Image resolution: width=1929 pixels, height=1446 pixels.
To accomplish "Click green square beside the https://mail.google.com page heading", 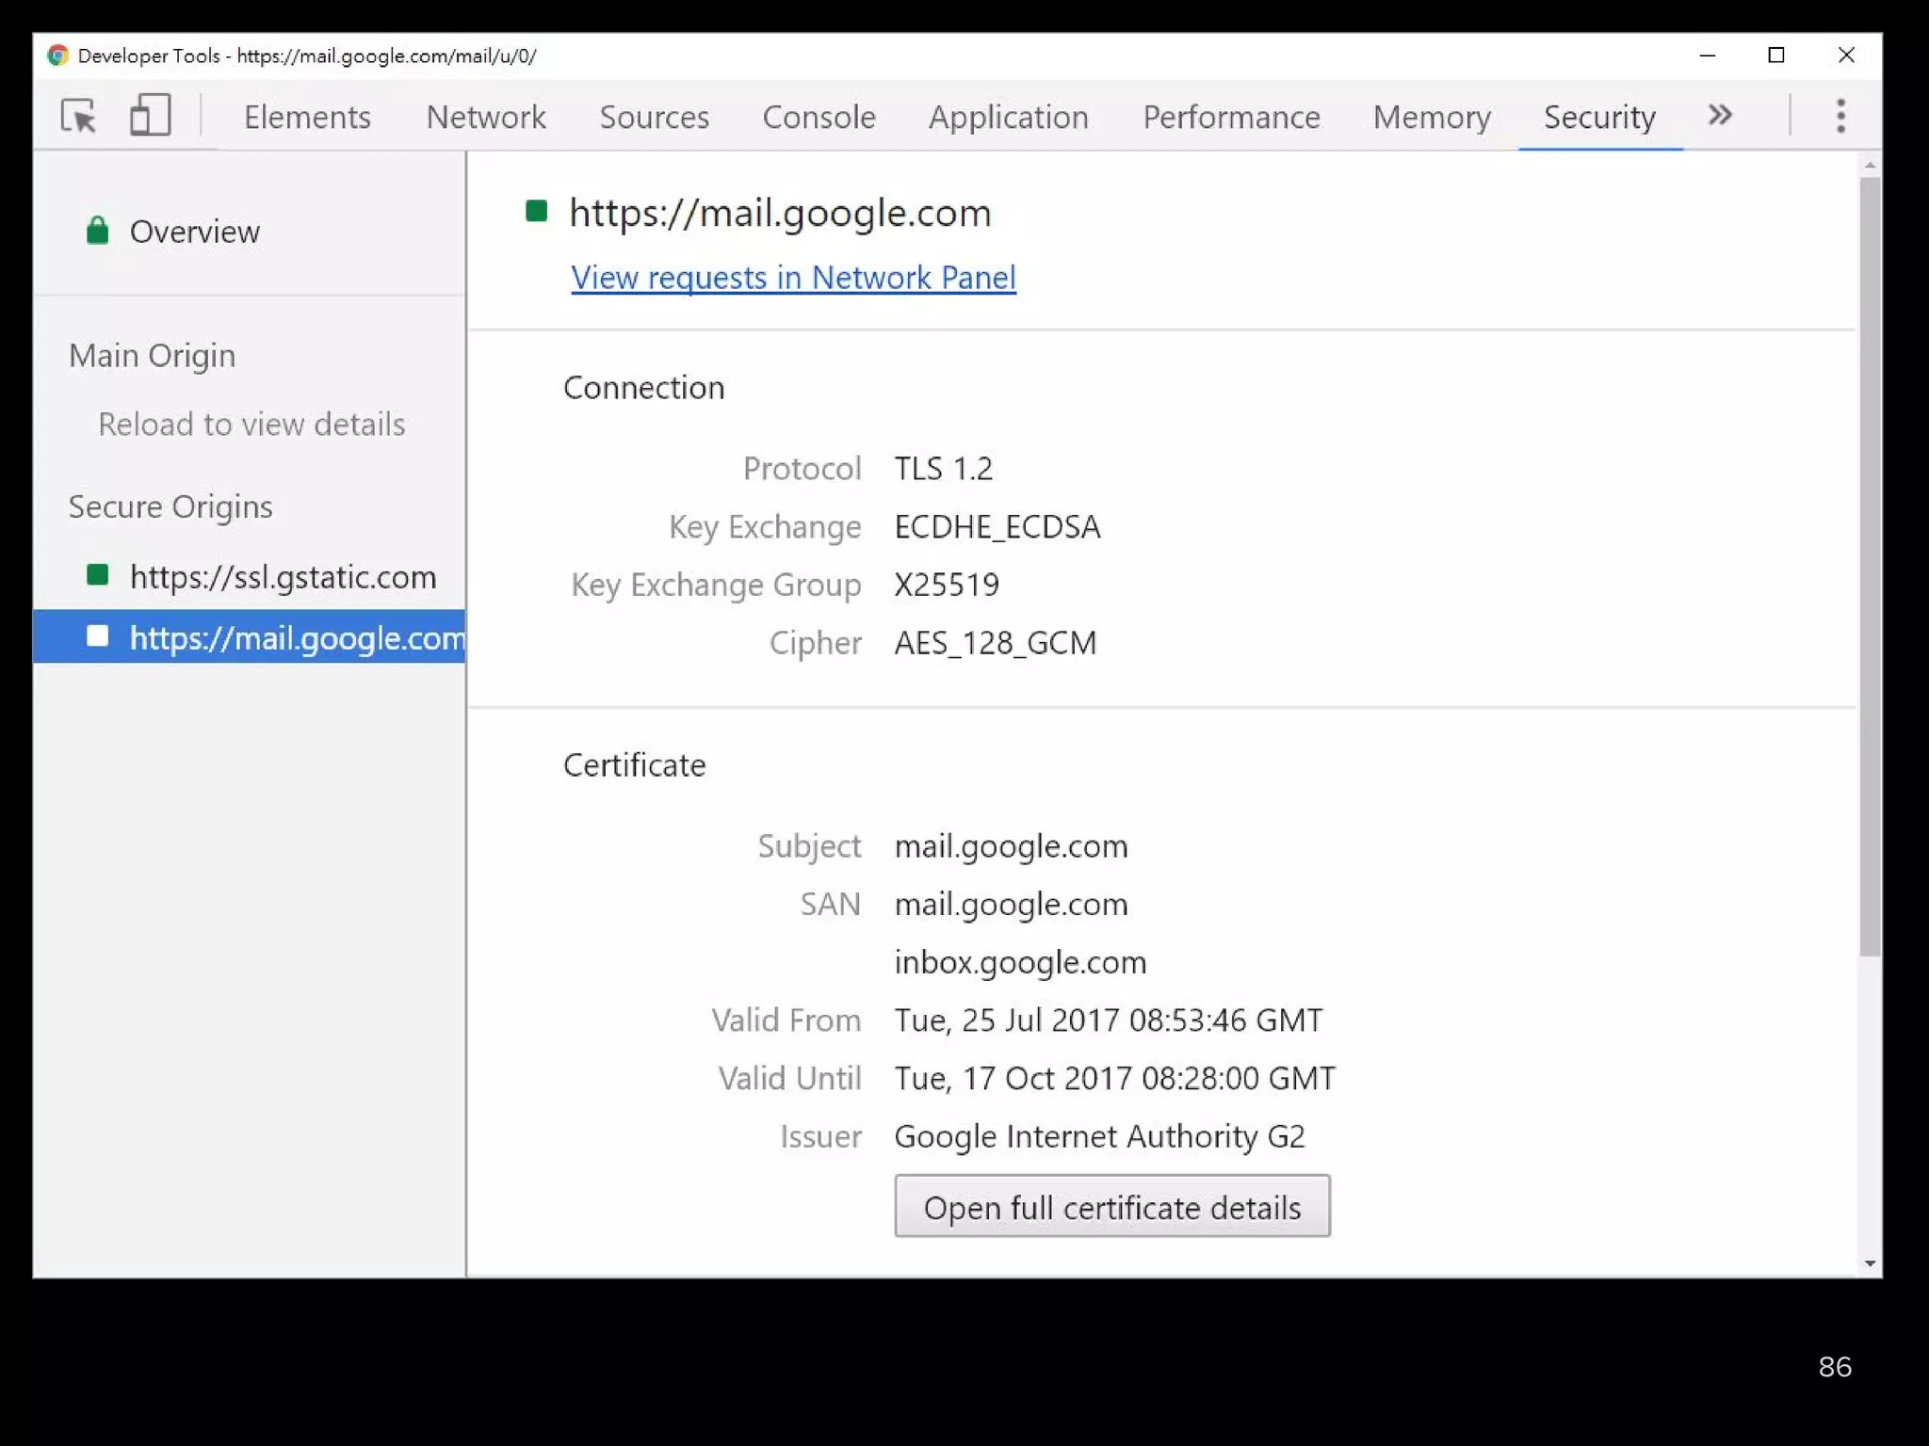I will click(x=536, y=211).
